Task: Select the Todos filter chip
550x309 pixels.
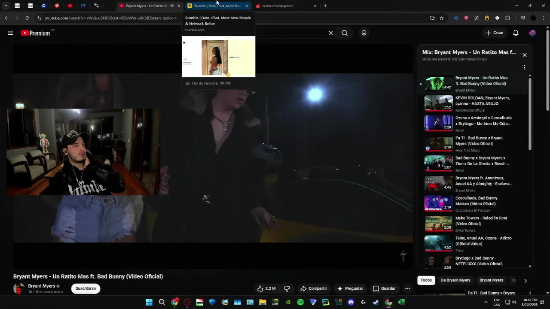Action: [x=426, y=280]
